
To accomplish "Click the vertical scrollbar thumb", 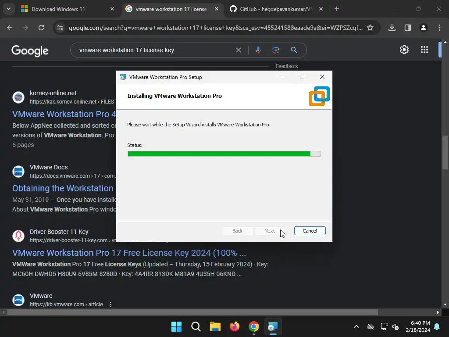I will coord(445,152).
